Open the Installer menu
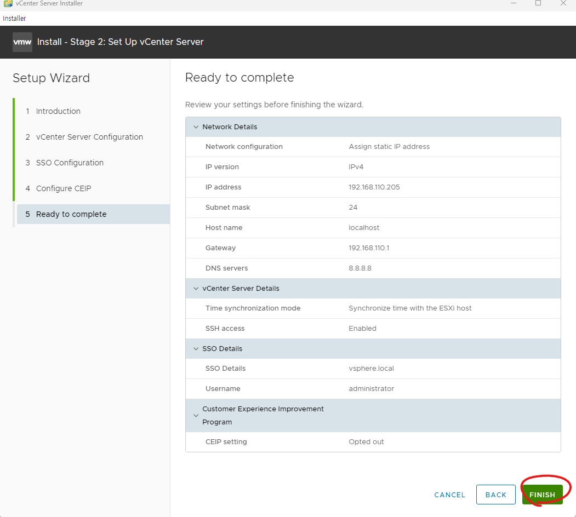Screen dimensions: 576x517 click(14, 19)
